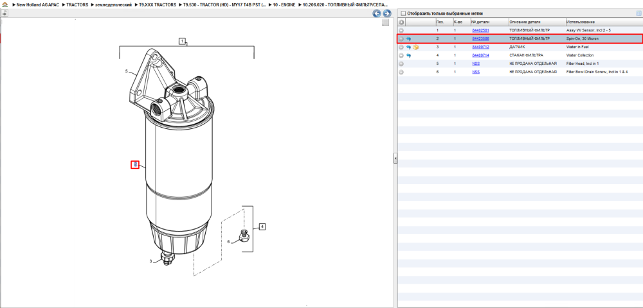Select callout 5 next to filter head
The height and width of the screenshot is (308, 643).
coord(127,71)
